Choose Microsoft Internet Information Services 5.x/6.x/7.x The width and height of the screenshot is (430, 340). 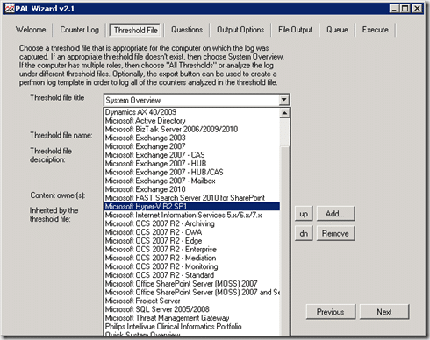click(x=191, y=215)
